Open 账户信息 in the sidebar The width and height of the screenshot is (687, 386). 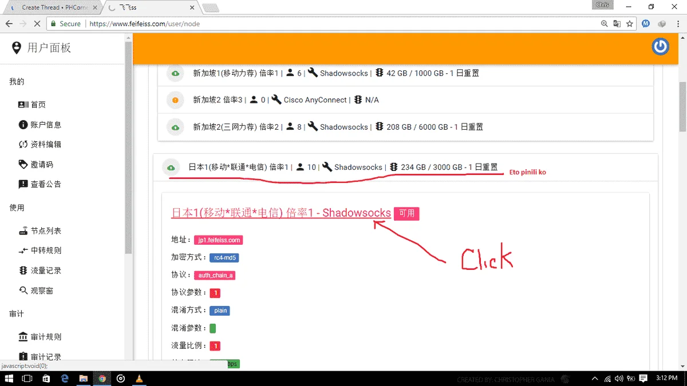40,125
